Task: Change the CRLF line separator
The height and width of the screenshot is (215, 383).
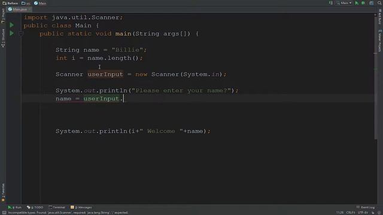Action: pos(351,213)
